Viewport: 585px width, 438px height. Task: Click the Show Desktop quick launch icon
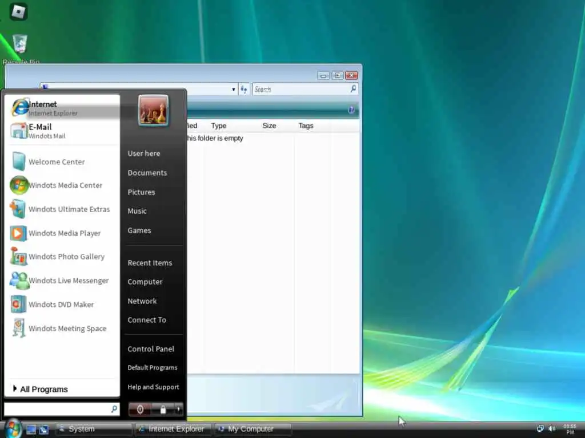(31, 429)
